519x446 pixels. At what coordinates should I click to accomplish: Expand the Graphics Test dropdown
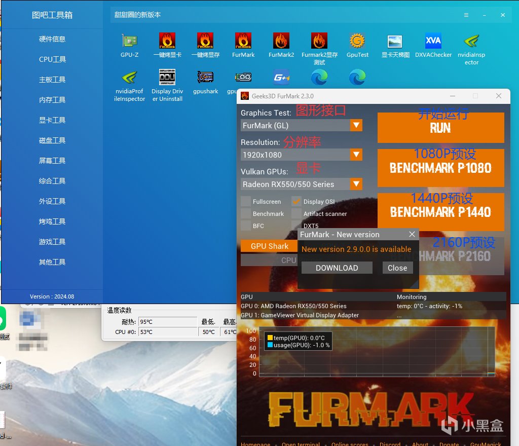[356, 125]
